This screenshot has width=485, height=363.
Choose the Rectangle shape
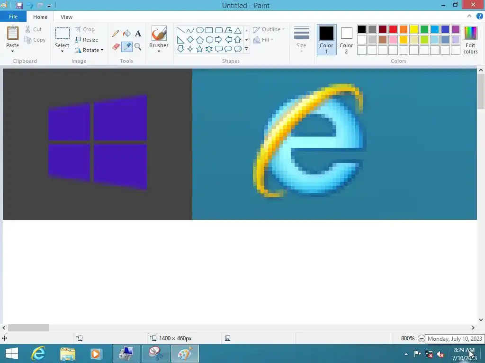coord(209,30)
